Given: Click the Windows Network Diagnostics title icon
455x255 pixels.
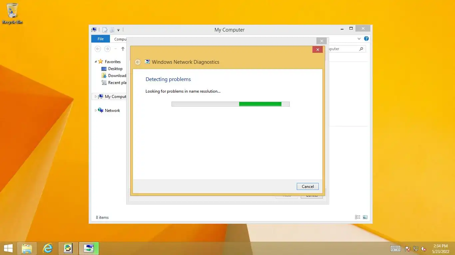Looking at the screenshot, I should tap(147, 62).
